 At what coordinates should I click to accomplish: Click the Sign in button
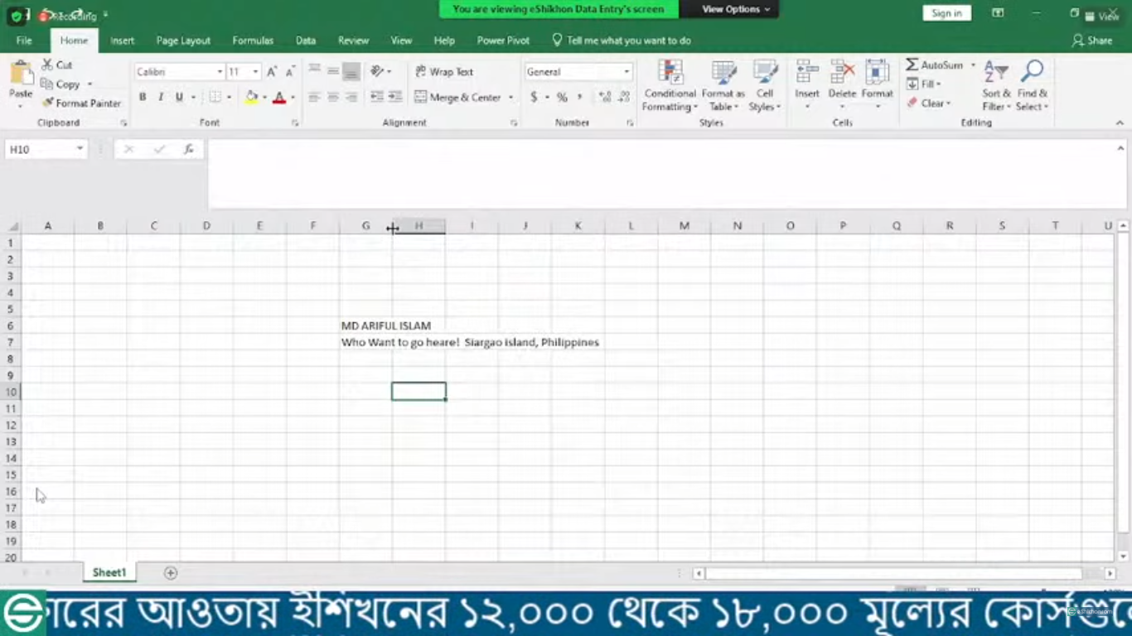[946, 13]
